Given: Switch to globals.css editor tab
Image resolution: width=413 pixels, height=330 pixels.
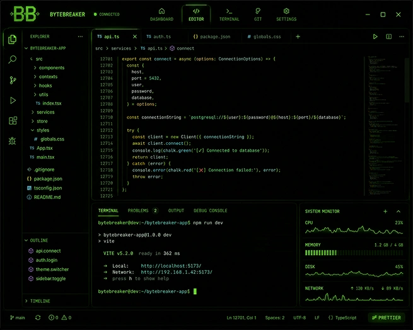Looking at the screenshot, I should [x=264, y=37].
